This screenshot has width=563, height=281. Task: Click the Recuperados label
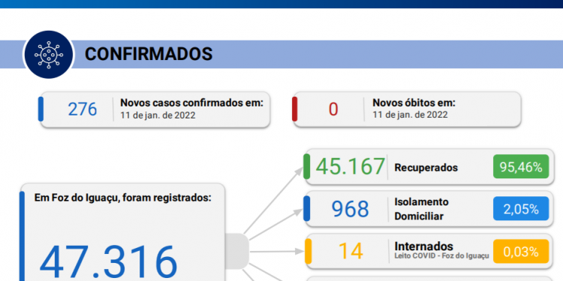426,168
